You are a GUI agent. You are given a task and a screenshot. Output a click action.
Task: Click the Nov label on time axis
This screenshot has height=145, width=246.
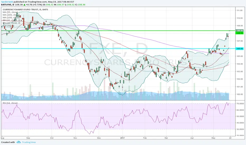[75, 138]
